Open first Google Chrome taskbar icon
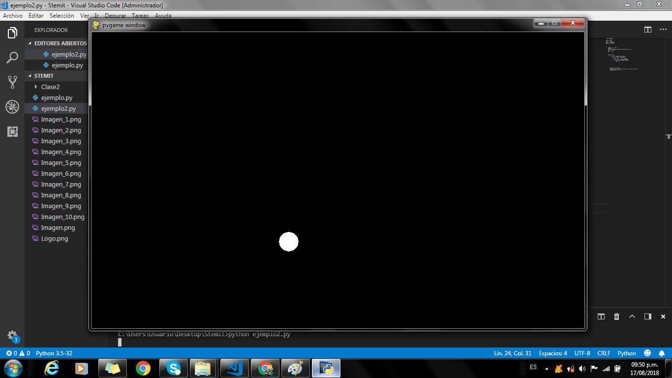Image resolution: width=672 pixels, height=378 pixels. [x=143, y=368]
